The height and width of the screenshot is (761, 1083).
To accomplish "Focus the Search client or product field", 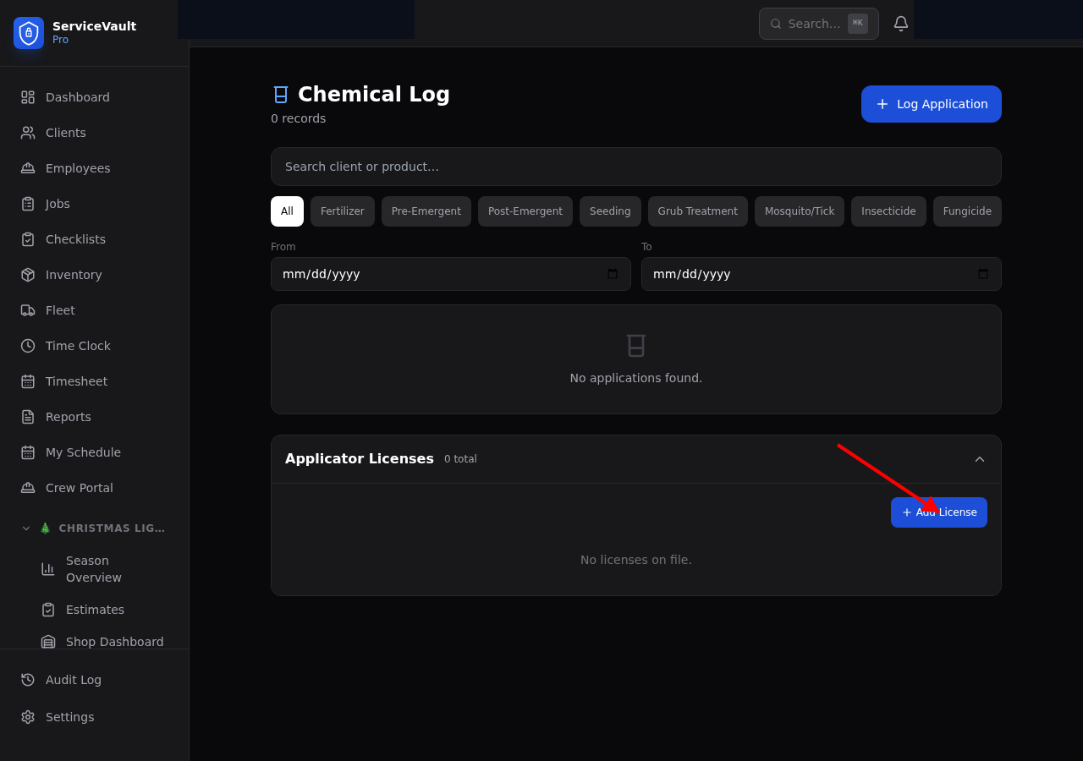I will coord(636,167).
